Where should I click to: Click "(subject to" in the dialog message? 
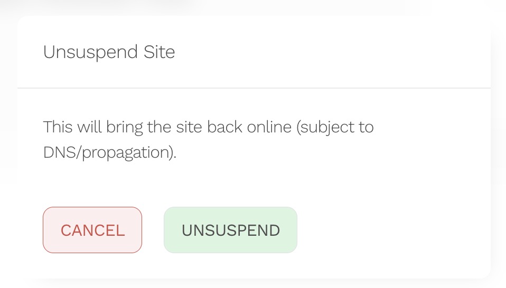[335, 127]
